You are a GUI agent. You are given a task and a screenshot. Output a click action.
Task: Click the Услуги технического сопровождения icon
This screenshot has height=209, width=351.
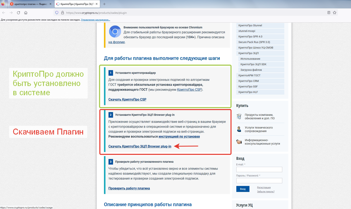click(239, 129)
